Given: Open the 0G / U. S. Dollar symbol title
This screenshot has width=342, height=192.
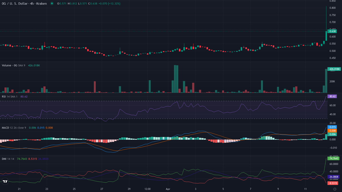Looking at the screenshot, I should (x=24, y=4).
